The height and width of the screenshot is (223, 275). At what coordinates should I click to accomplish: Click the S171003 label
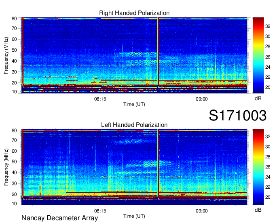tap(238, 116)
